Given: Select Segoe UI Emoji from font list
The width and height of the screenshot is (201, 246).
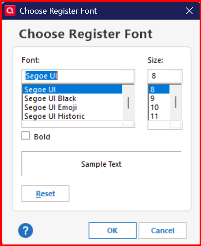Looking at the screenshot, I should coord(72,107).
